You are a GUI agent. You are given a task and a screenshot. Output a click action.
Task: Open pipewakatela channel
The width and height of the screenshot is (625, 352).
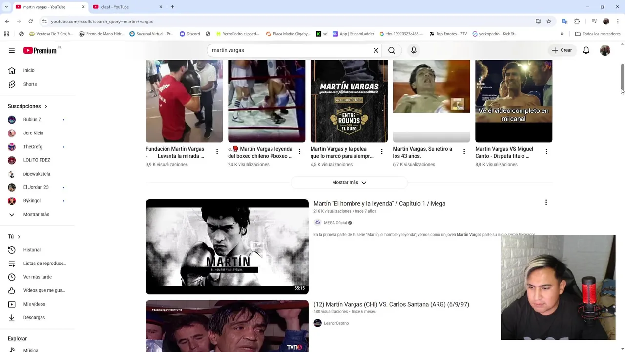coord(37,174)
